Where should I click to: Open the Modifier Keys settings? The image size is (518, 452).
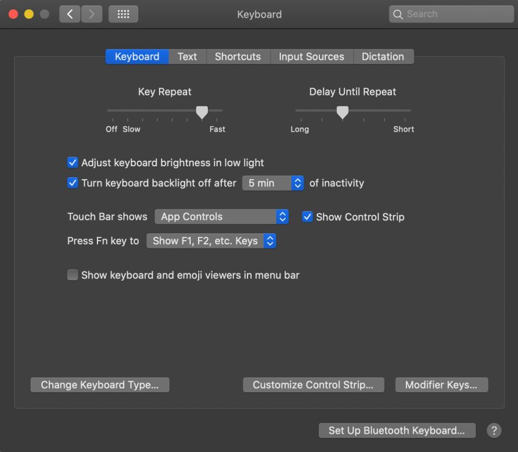click(x=441, y=384)
